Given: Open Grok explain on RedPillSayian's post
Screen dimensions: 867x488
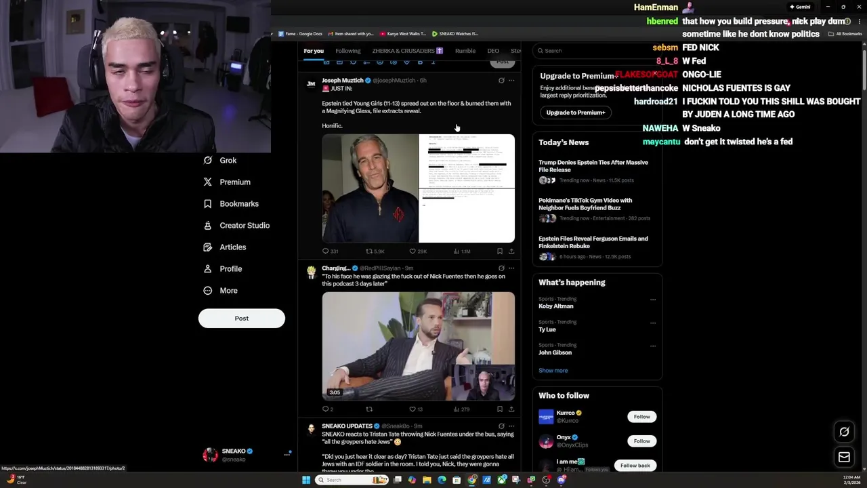Looking at the screenshot, I should 501,268.
